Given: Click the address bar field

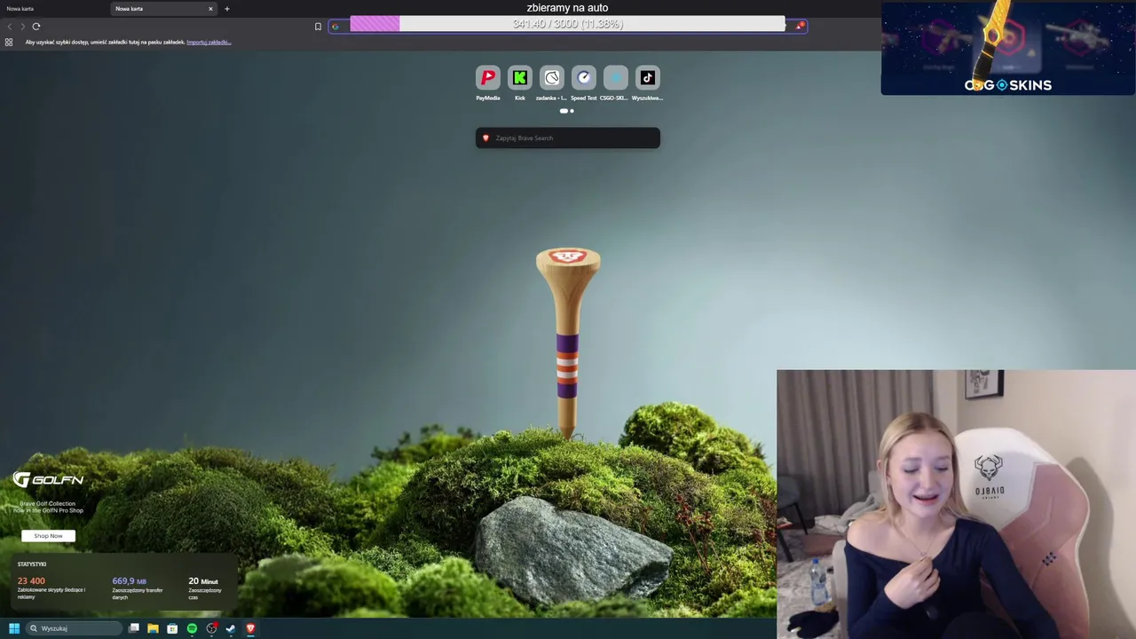Looking at the screenshot, I should click(568, 26).
